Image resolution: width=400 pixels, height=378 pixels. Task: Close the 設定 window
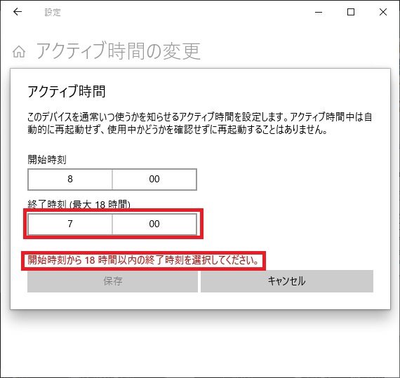click(383, 12)
